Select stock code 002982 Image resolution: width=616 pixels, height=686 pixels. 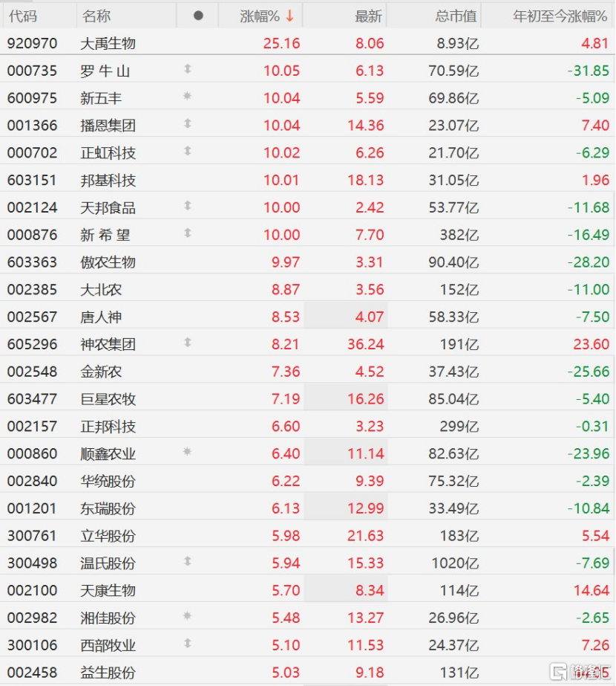click(32, 618)
